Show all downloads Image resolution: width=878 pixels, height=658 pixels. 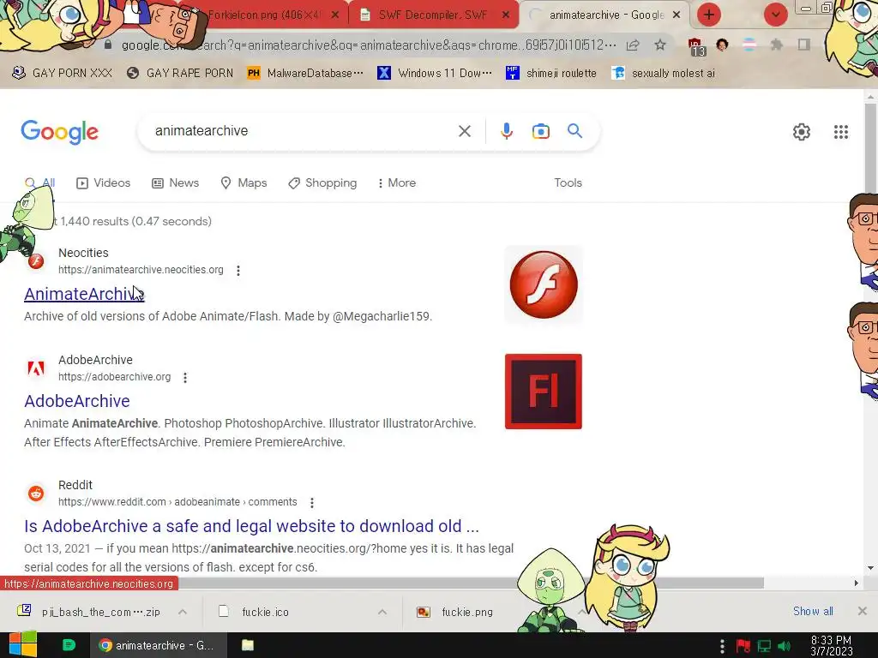point(813,612)
